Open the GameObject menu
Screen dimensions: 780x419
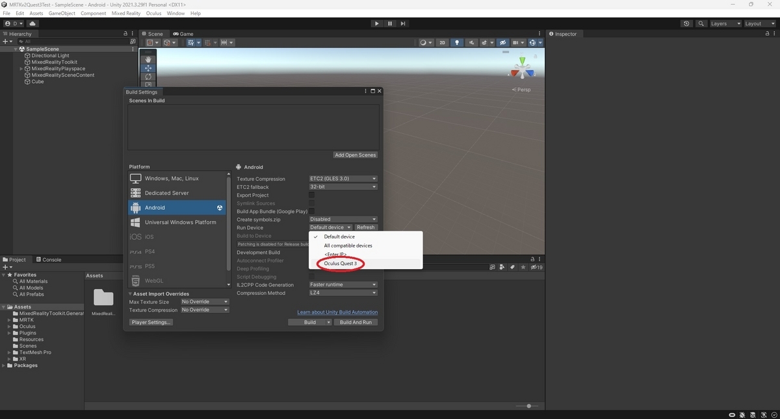(x=62, y=13)
